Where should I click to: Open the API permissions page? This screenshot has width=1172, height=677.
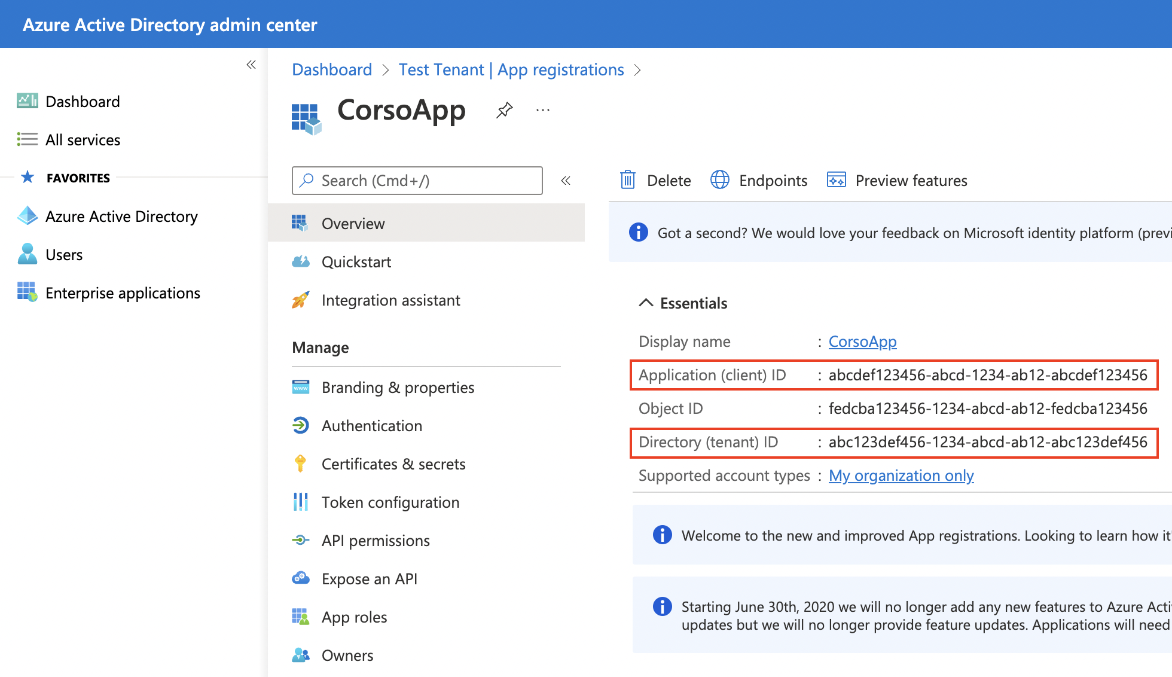coord(376,541)
